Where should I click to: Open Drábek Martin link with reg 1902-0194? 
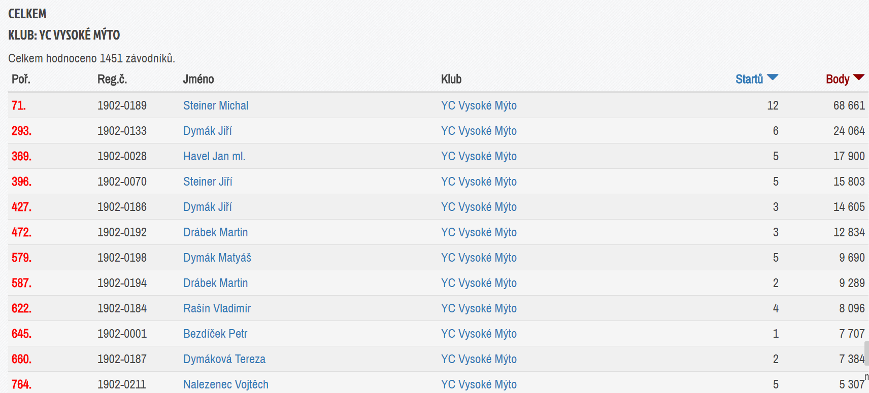point(216,283)
